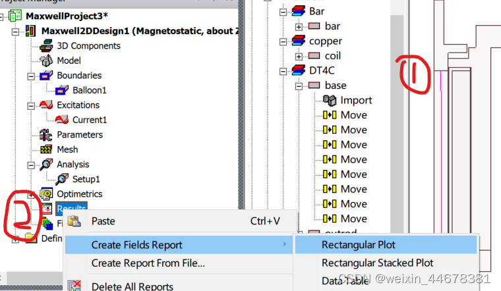The image size is (501, 291).
Task: Click the 3D Components icon
Action: pyautogui.click(x=46, y=45)
